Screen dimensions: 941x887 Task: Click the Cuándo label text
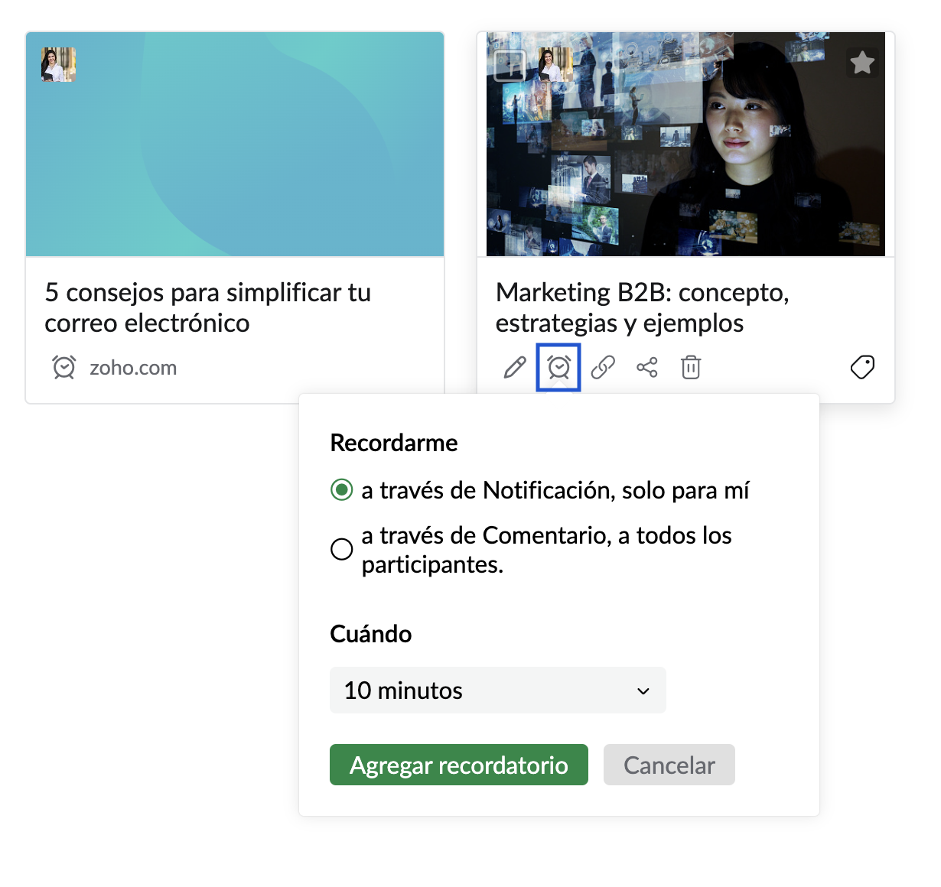[371, 634]
